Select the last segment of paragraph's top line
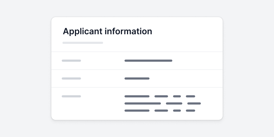The height and width of the screenshot is (137, 274). [x=191, y=96]
